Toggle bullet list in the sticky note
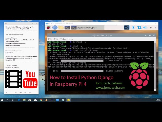 pyautogui.click(x=25, y=93)
